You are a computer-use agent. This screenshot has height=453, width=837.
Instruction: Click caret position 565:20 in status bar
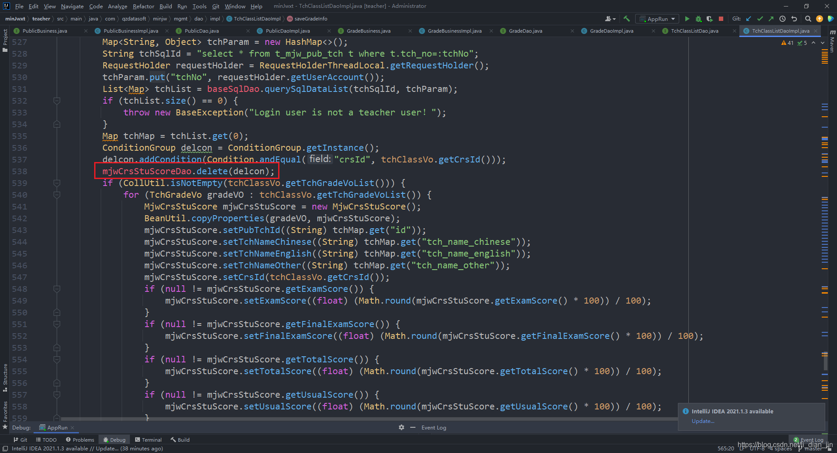pyautogui.click(x=726, y=449)
